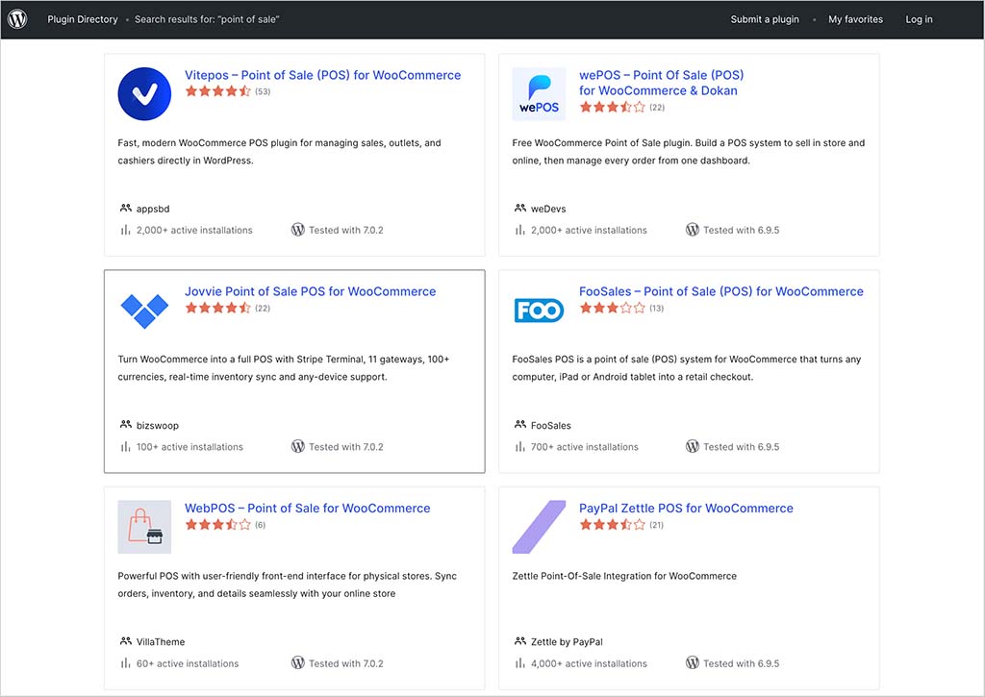Click author name bizswoop

click(x=158, y=426)
